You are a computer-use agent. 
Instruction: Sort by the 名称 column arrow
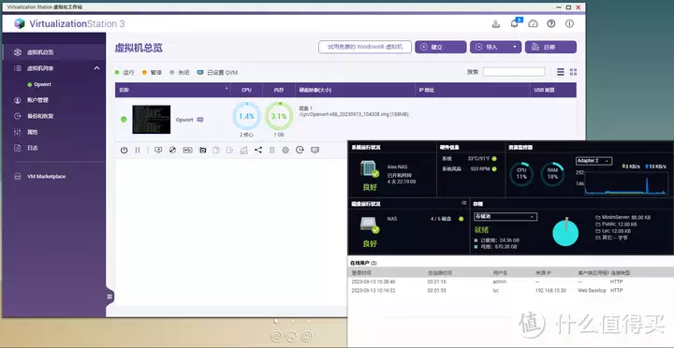coord(227,89)
